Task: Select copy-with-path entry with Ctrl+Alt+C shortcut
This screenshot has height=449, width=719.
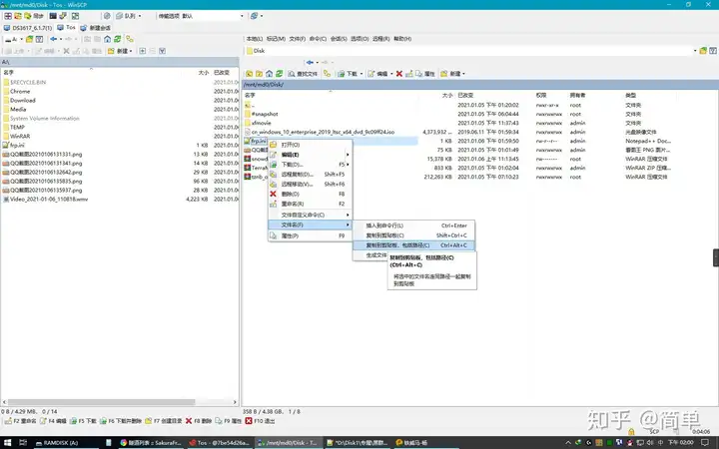Action: (413, 245)
